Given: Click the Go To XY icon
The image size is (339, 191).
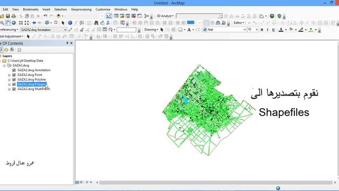Looking at the screenshot, I should click(x=108, y=23).
